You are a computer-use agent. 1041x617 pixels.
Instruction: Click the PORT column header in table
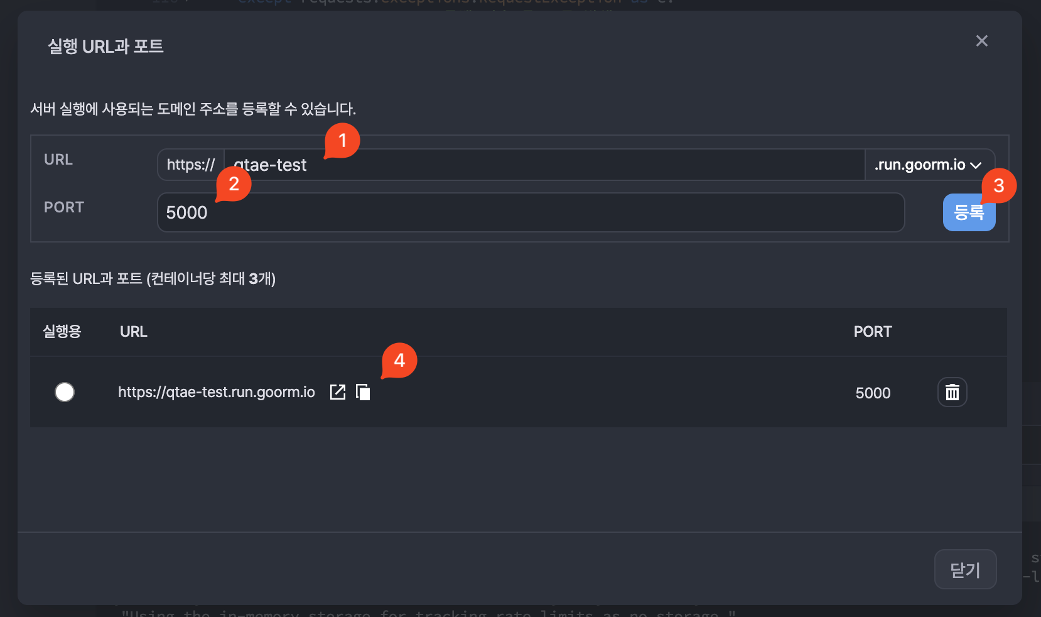872,332
